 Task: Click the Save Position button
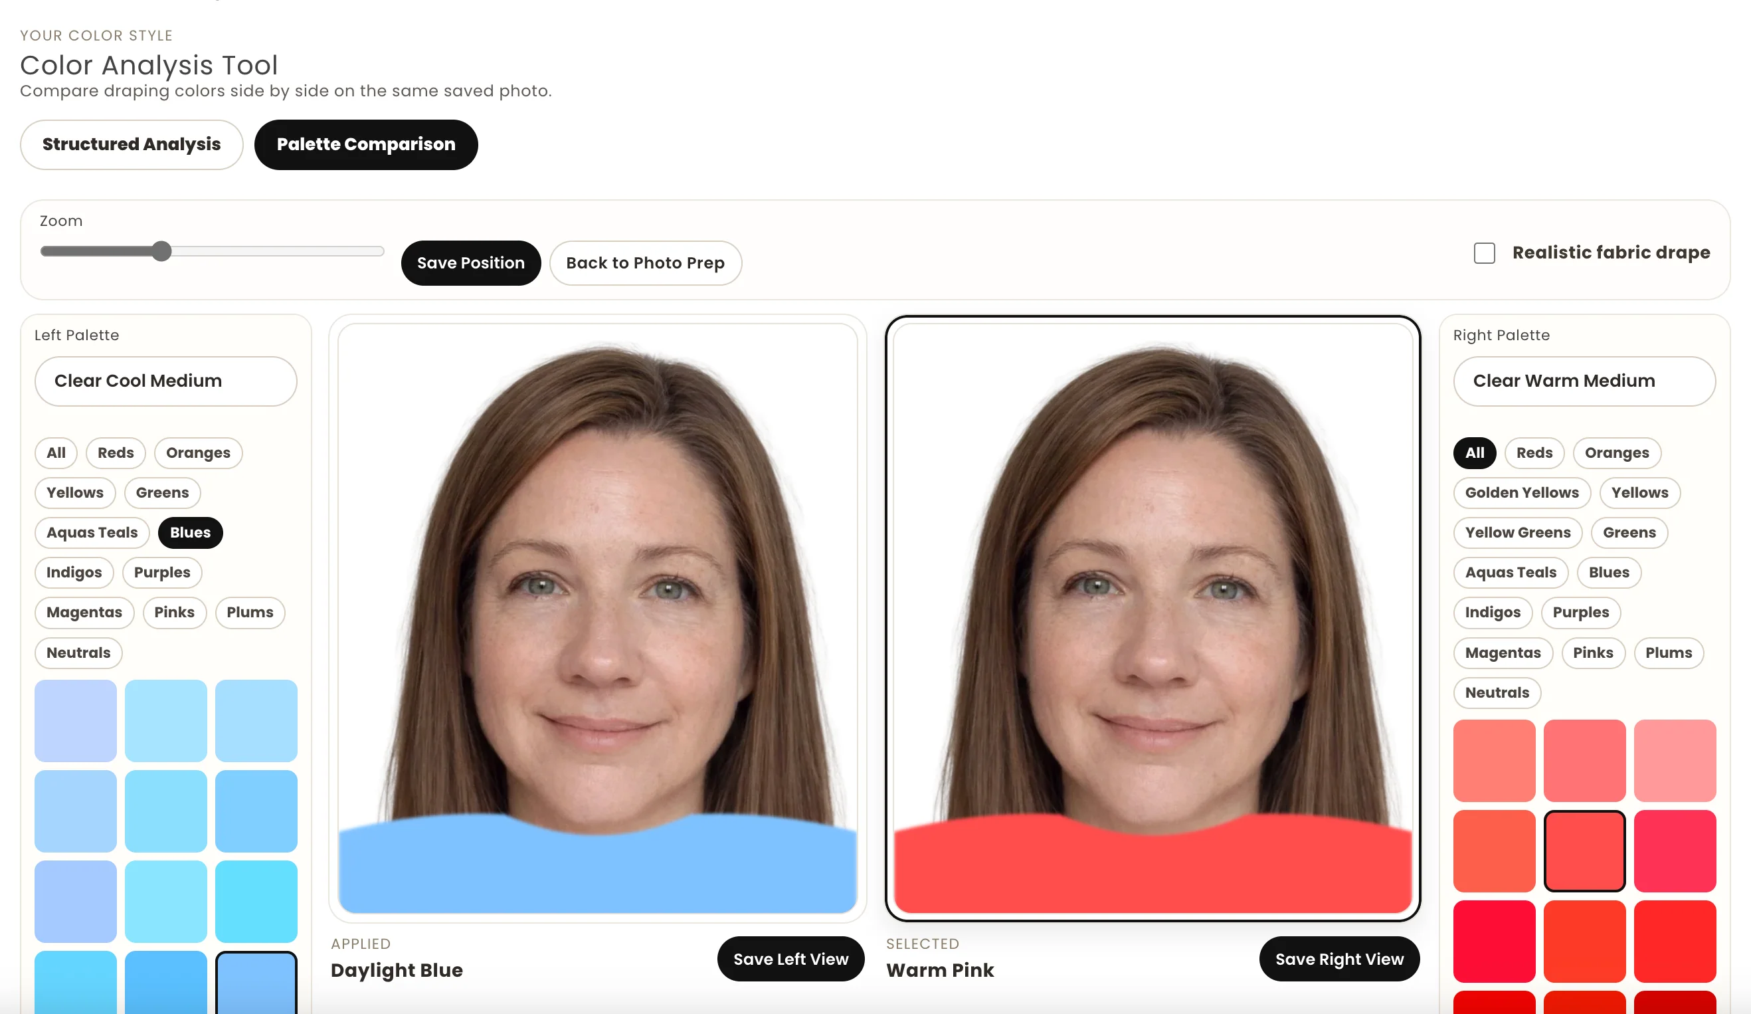(x=470, y=262)
